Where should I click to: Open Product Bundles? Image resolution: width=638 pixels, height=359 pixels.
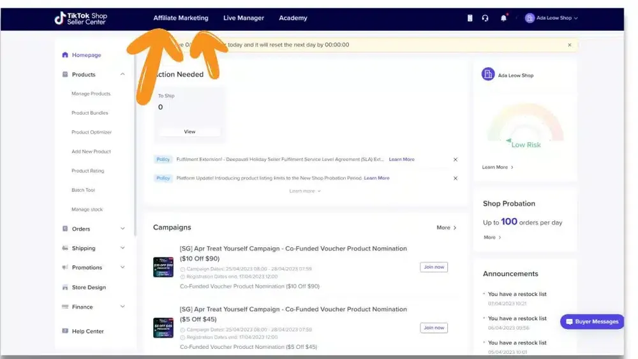point(89,113)
